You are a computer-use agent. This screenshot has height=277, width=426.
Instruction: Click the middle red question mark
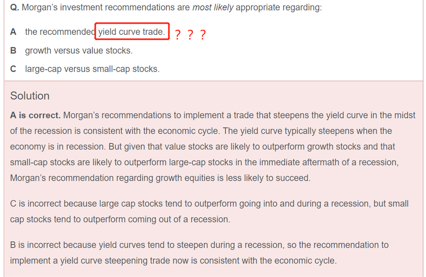191,35
